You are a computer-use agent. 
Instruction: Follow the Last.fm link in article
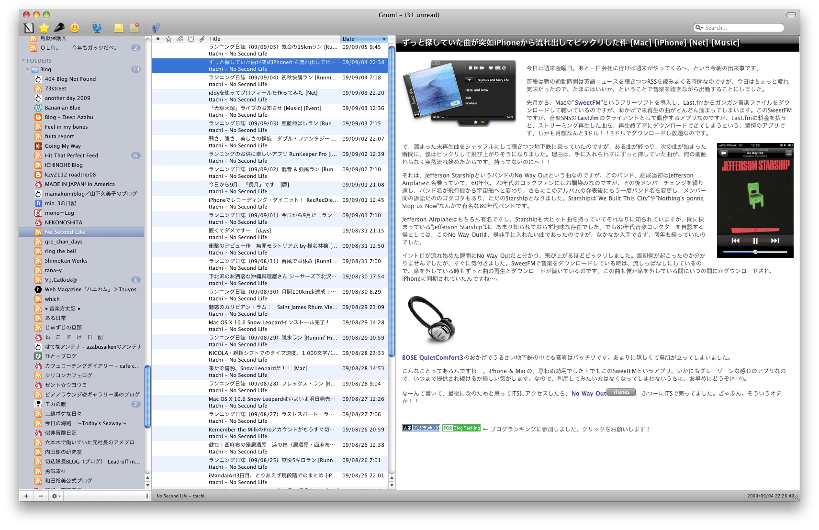click(588, 118)
